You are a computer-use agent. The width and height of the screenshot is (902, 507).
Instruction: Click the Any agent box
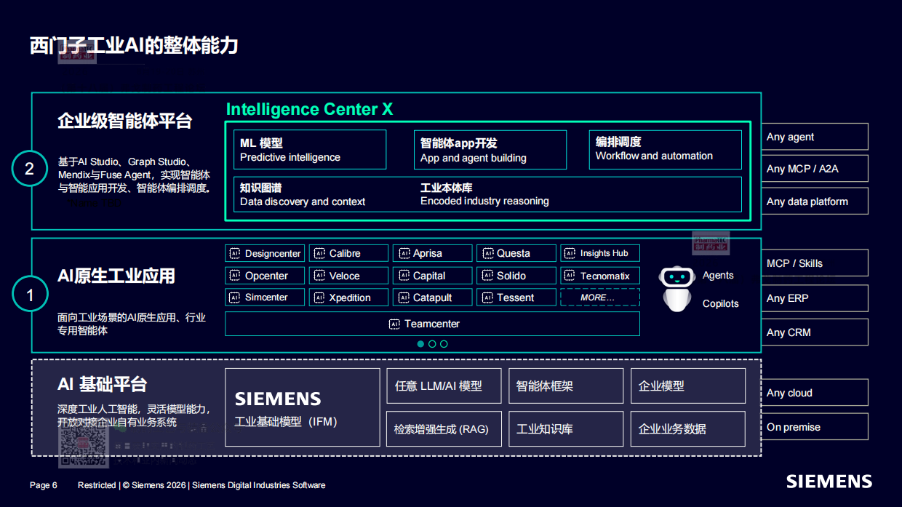[815, 137]
